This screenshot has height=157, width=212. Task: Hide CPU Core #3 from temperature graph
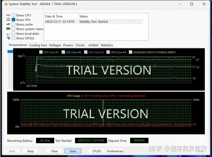86,52
